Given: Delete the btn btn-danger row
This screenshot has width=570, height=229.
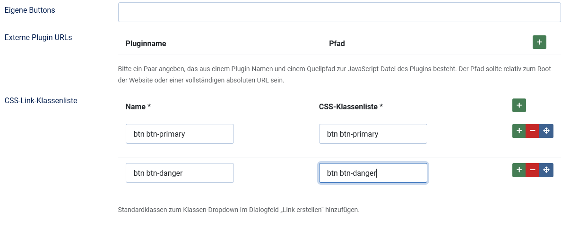Looking at the screenshot, I should [533, 170].
